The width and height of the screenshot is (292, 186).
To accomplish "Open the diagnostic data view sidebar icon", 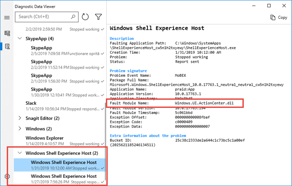I will click(x=7, y=33).
